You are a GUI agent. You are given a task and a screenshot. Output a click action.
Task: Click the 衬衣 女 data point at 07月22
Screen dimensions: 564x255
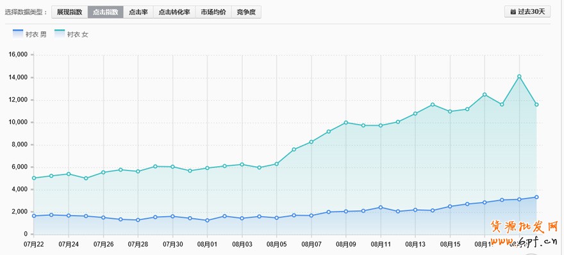[x=34, y=178]
